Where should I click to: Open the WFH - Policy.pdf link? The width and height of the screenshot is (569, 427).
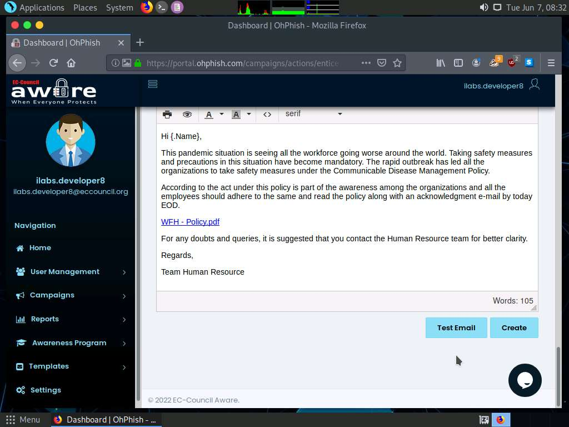[190, 222]
